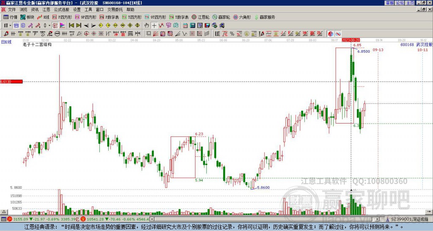The image size is (433, 231).
Task: Open the calendar date icon
Action: pos(185,25)
